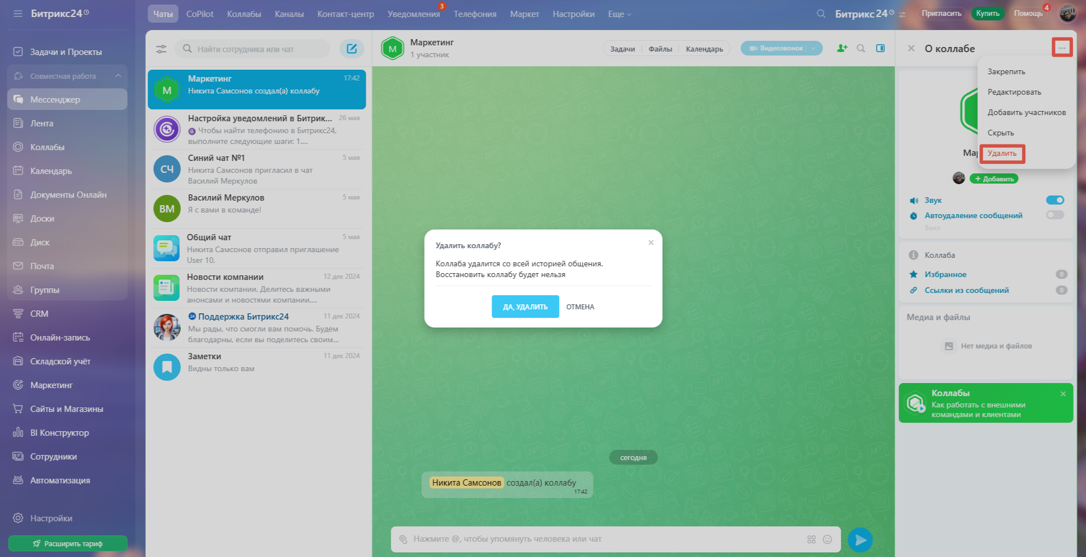Switch to the CoPilot tab
Image resolution: width=1086 pixels, height=557 pixels.
(x=200, y=14)
